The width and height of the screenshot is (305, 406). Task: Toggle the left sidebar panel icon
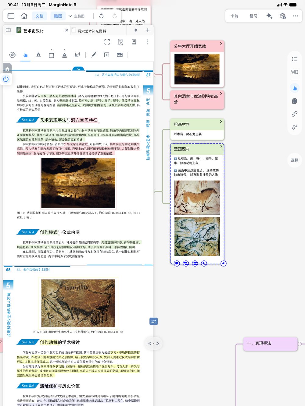click(x=11, y=16)
